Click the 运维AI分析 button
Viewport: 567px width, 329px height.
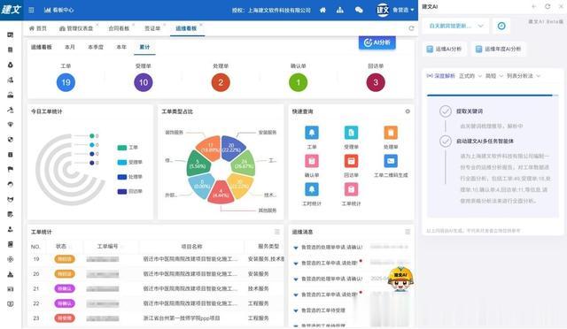click(445, 50)
